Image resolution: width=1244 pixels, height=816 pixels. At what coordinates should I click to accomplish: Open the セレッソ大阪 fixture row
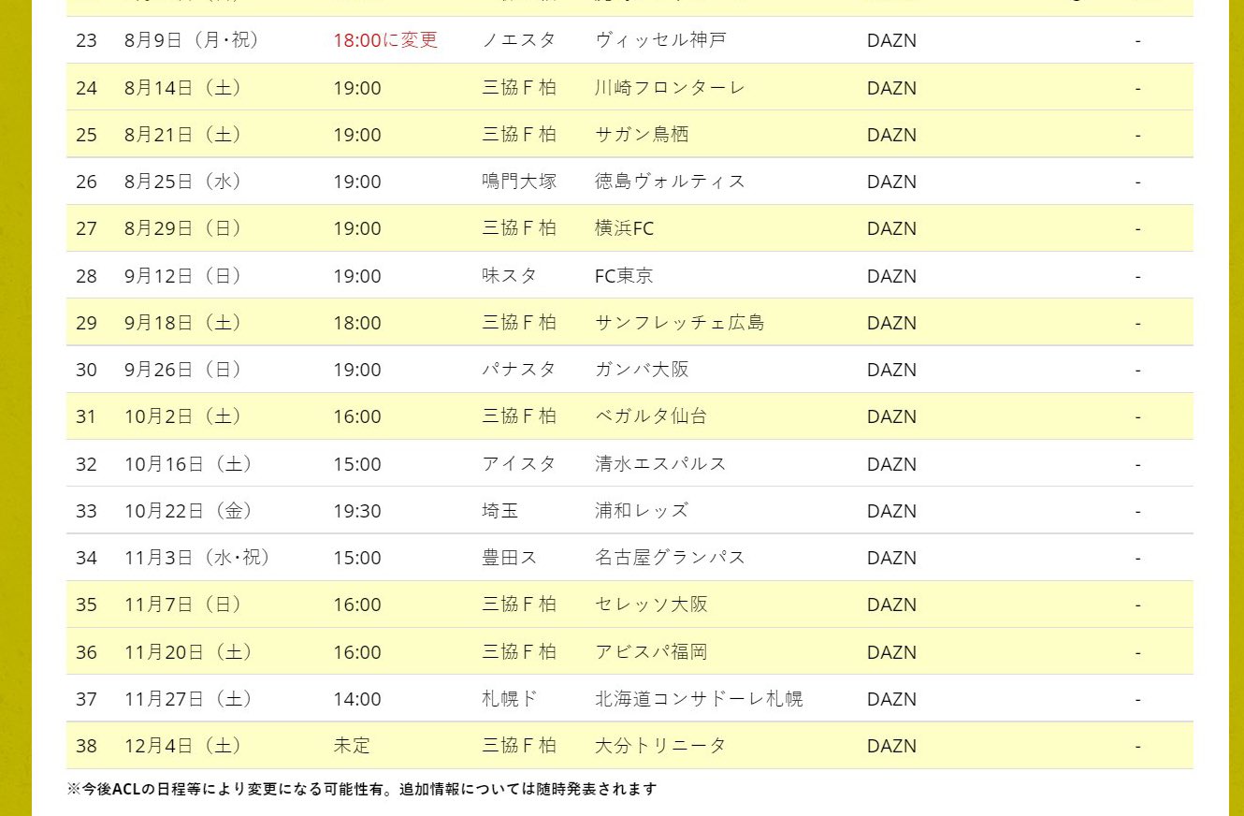[x=651, y=604]
